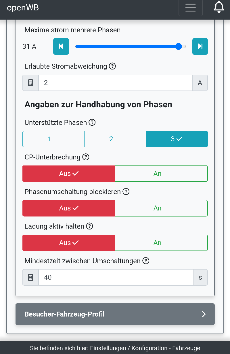Open the notification bell
This screenshot has width=230, height=354.
219,7
